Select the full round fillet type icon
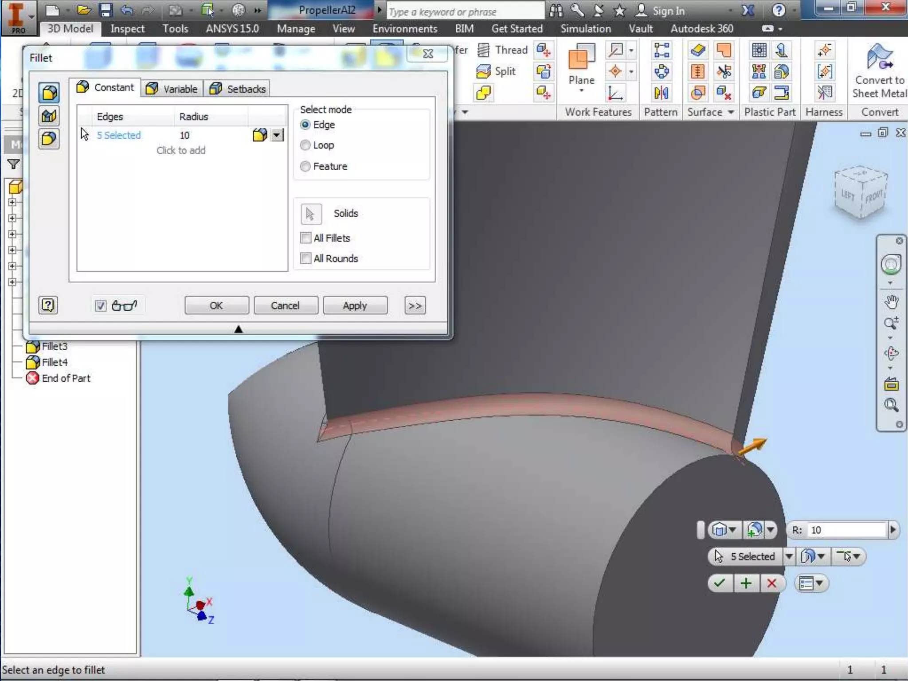908x681 pixels. coord(49,139)
